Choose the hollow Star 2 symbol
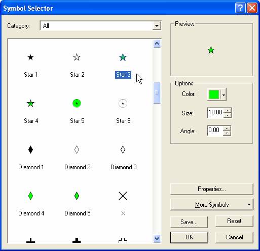 click(x=77, y=57)
